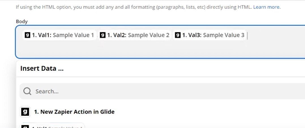Click the "Sample Value 2" text in Body
This screenshot has height=128, width=305.
point(148,35)
